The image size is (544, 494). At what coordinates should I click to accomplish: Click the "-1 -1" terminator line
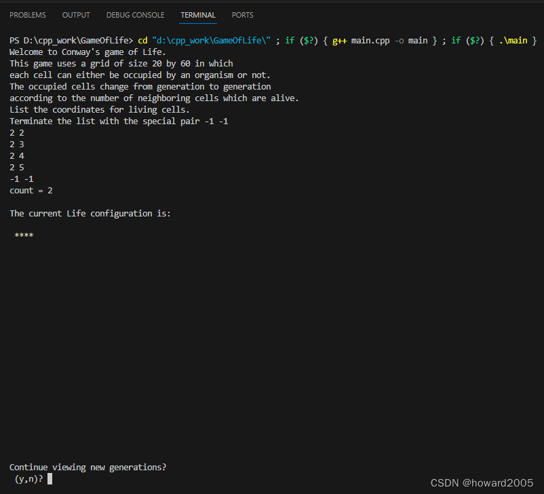(22, 179)
